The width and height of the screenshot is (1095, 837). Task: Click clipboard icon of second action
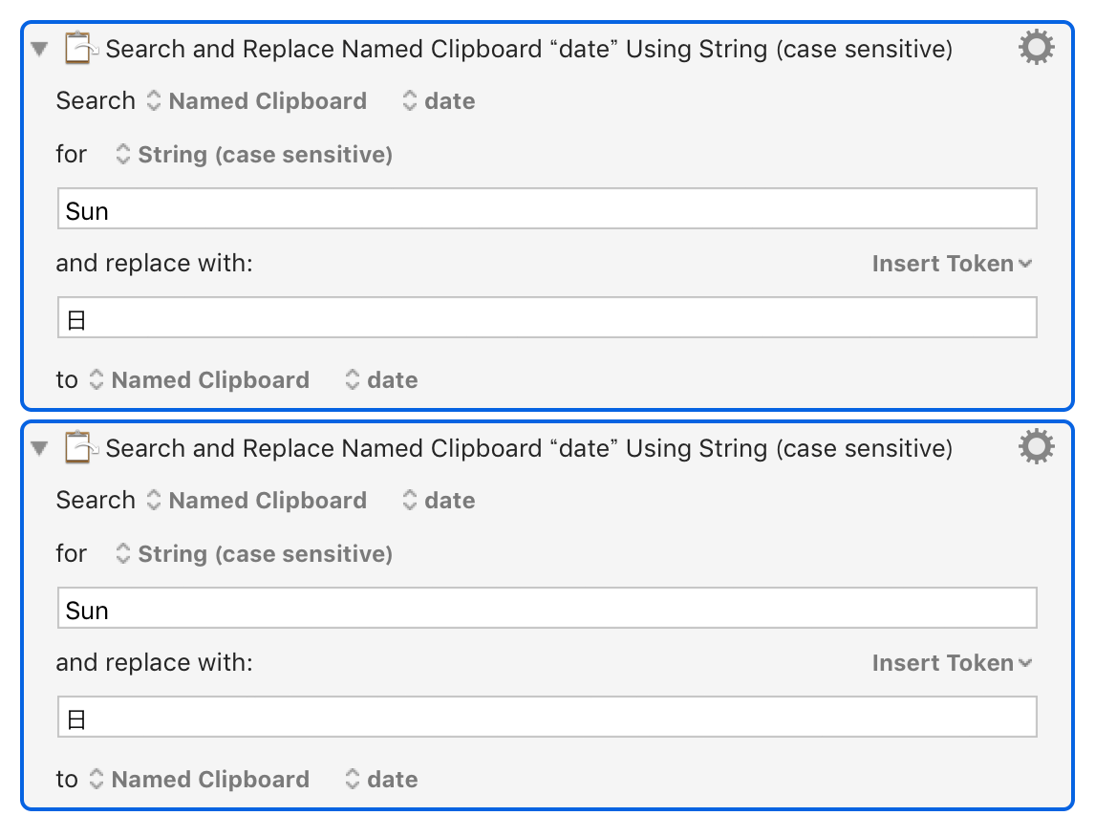point(80,447)
